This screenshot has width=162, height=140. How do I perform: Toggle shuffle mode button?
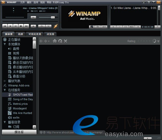tap(42, 26)
